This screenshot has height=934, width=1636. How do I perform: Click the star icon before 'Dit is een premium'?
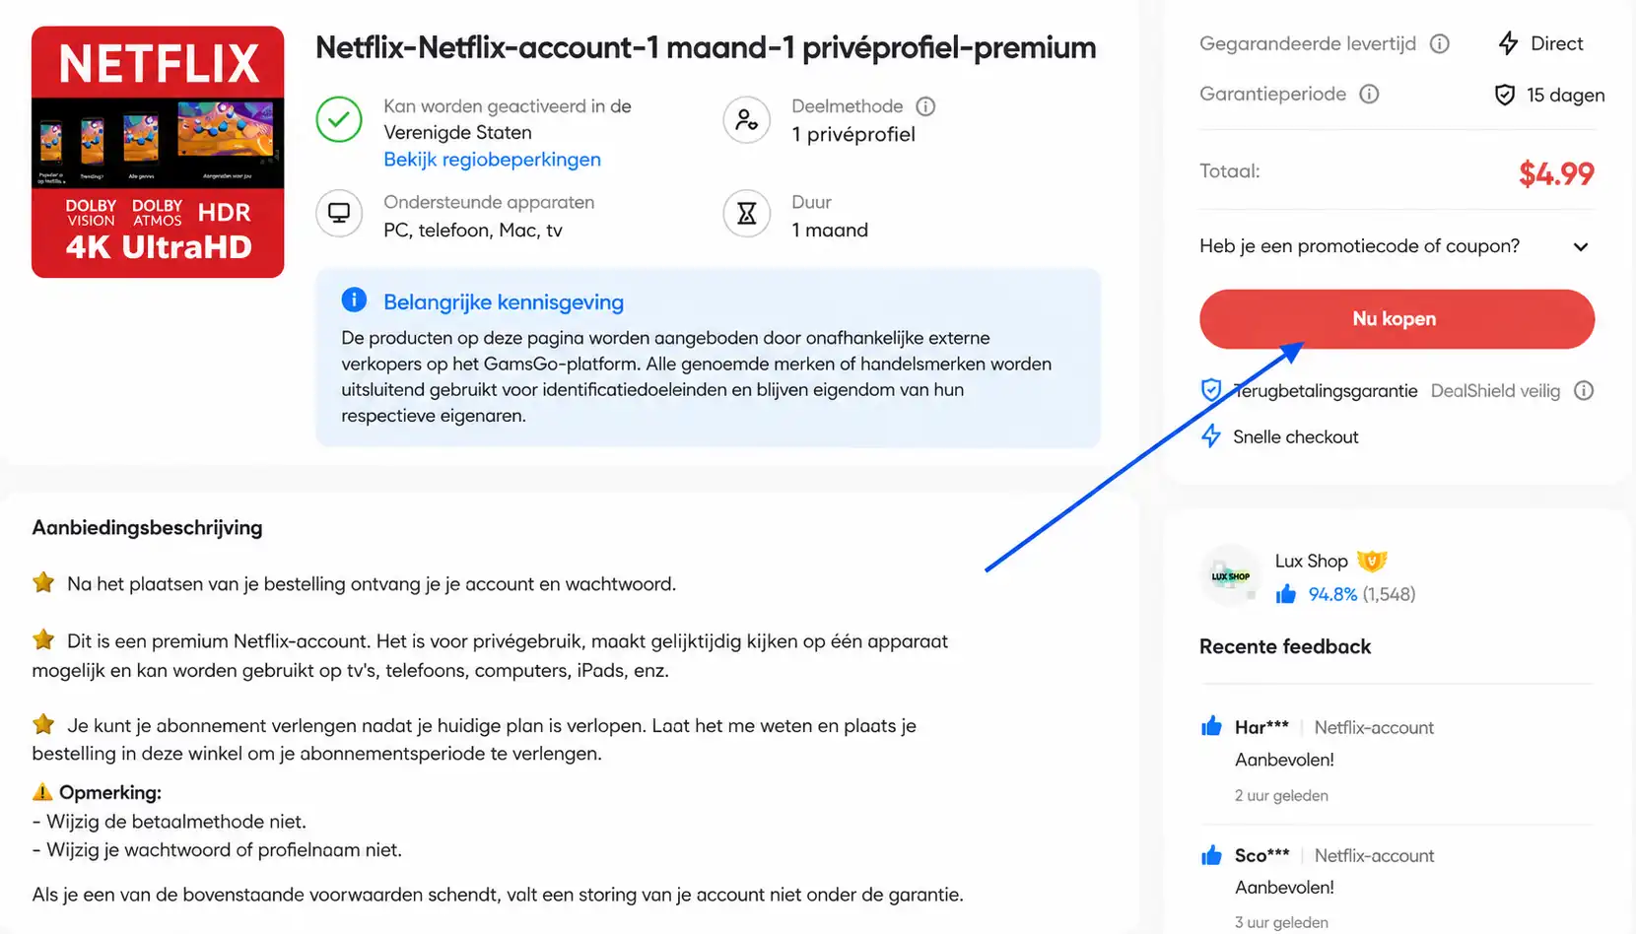43,639
